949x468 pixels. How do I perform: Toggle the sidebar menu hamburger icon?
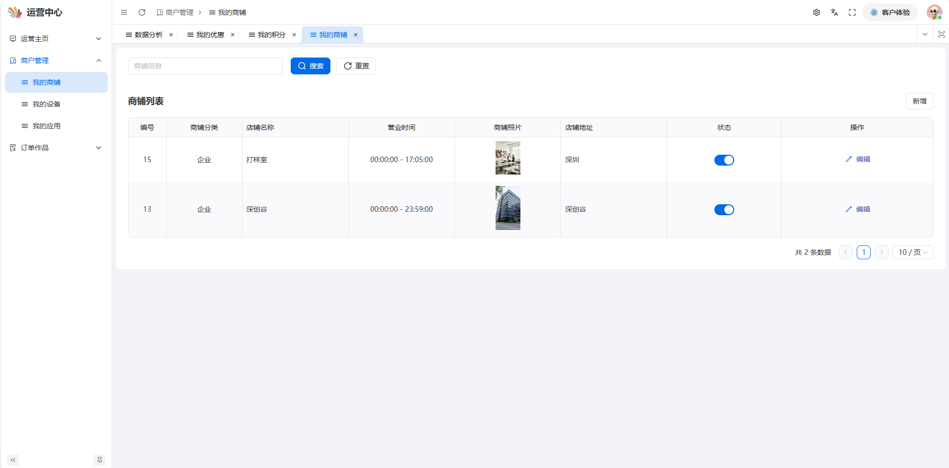coord(124,12)
